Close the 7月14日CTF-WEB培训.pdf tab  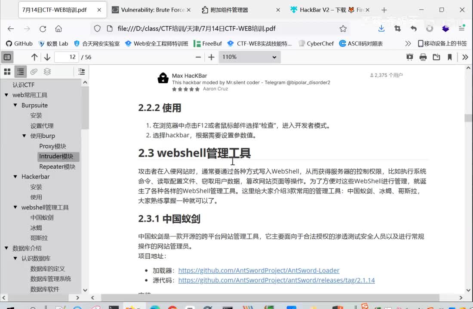pyautogui.click(x=99, y=10)
